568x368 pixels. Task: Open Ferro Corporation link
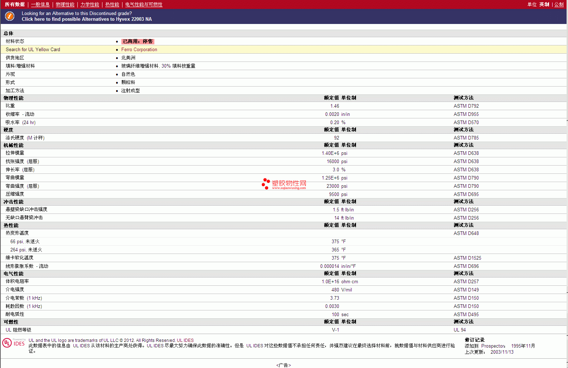[139, 50]
